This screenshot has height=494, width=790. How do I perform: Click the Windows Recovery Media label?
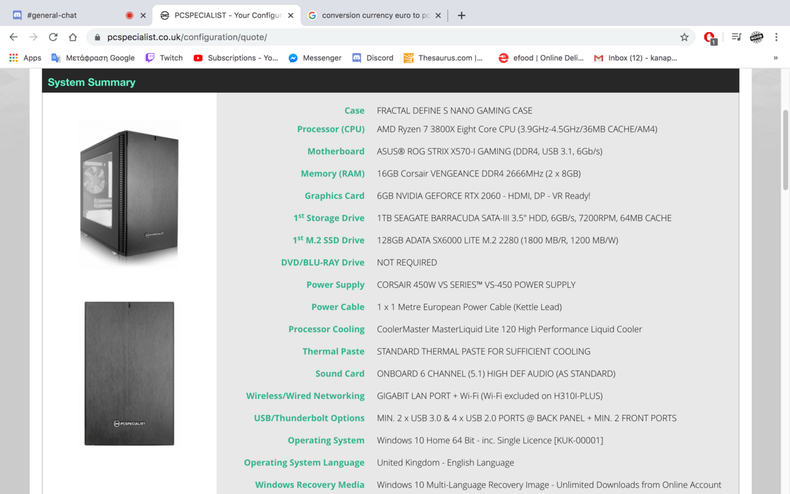click(310, 485)
